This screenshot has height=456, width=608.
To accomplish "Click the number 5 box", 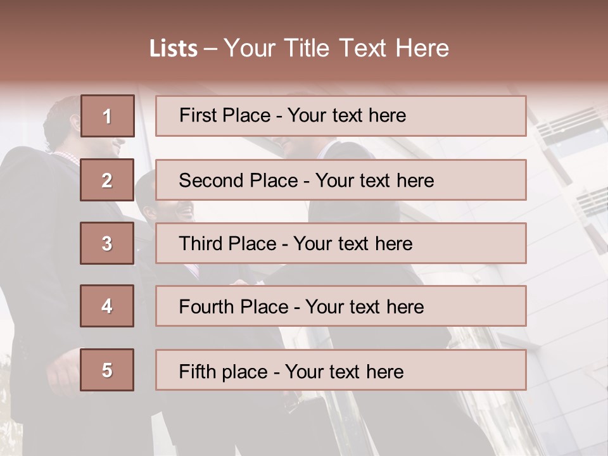I will click(x=107, y=370).
